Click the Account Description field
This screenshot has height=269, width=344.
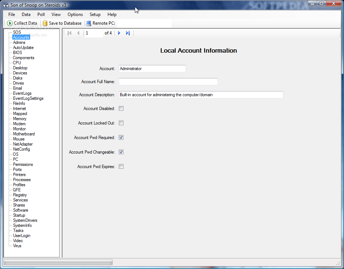click(x=201, y=95)
